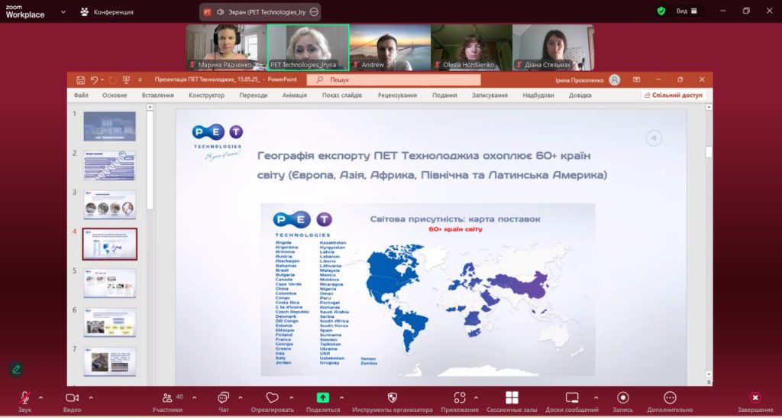Open the Подання ribbon tab

tap(444, 96)
